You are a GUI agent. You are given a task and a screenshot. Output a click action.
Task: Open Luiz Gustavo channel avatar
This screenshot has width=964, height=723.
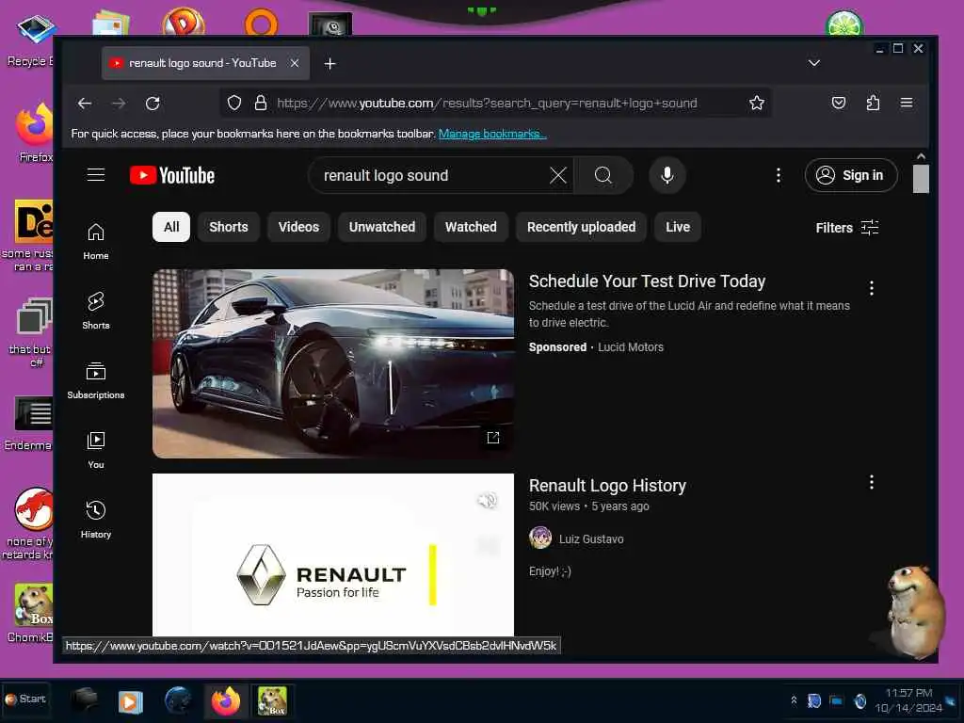coord(540,538)
